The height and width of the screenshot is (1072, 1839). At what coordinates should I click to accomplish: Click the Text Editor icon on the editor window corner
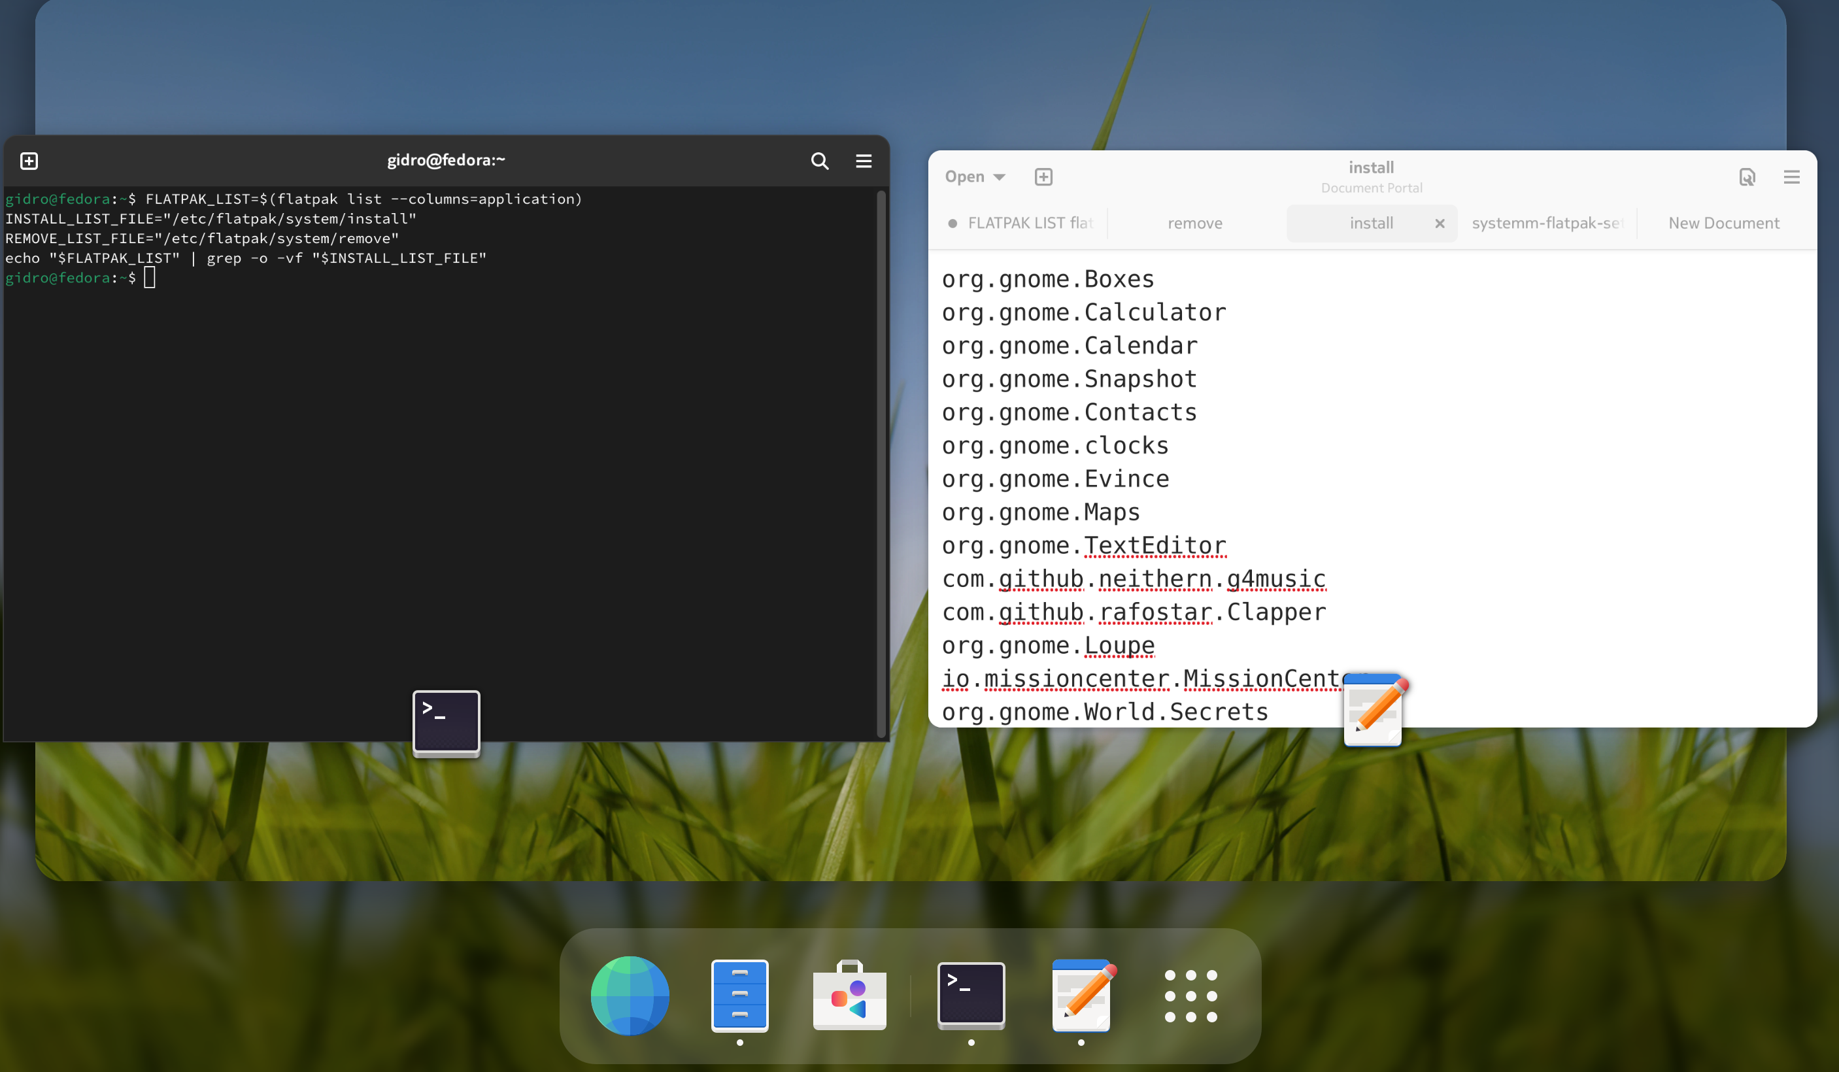click(x=1373, y=709)
